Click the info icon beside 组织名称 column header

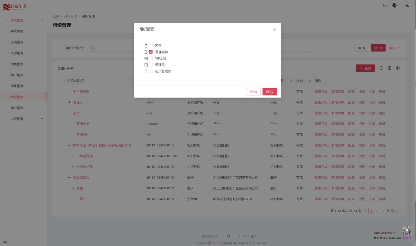coord(83,81)
